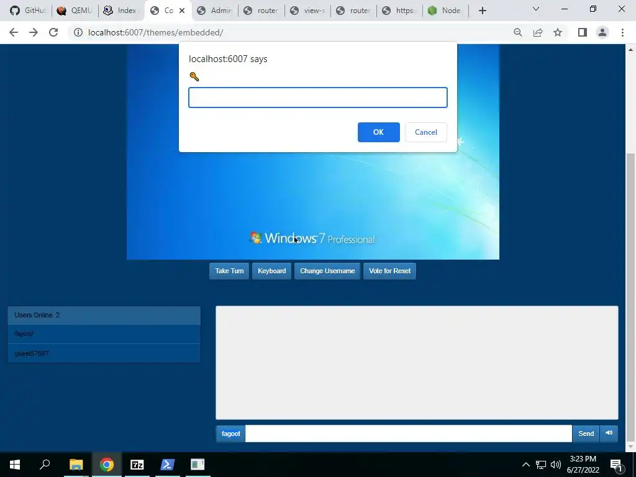The width and height of the screenshot is (636, 477).
Task: Open a new browser tab
Action: [x=482, y=11]
